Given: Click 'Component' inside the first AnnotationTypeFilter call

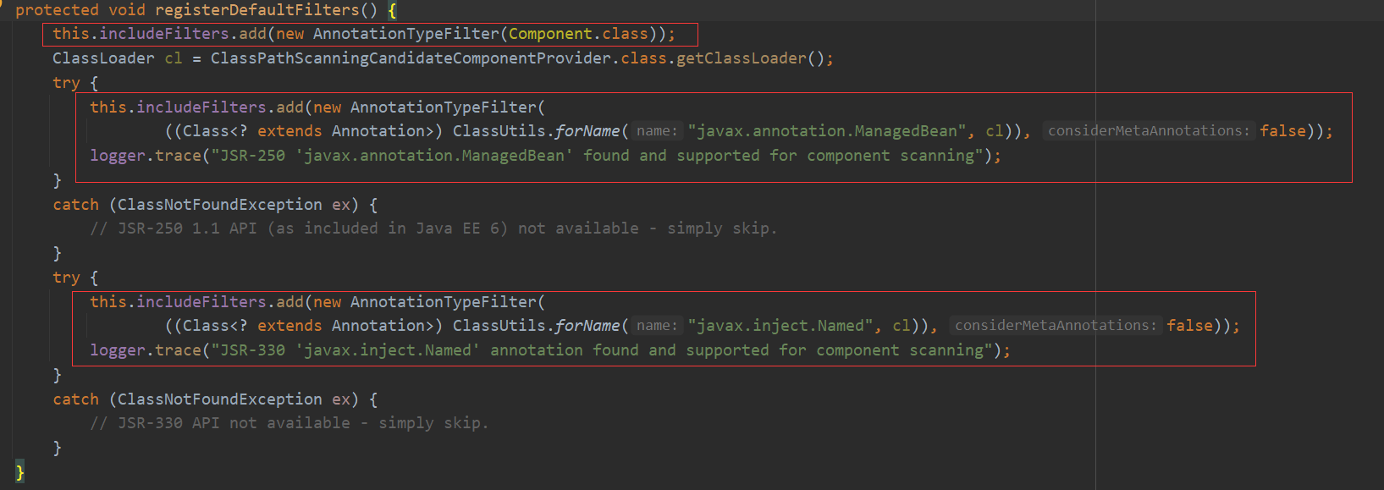Looking at the screenshot, I should coord(550,34).
